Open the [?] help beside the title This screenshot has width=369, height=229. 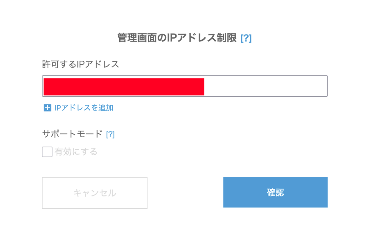point(246,38)
